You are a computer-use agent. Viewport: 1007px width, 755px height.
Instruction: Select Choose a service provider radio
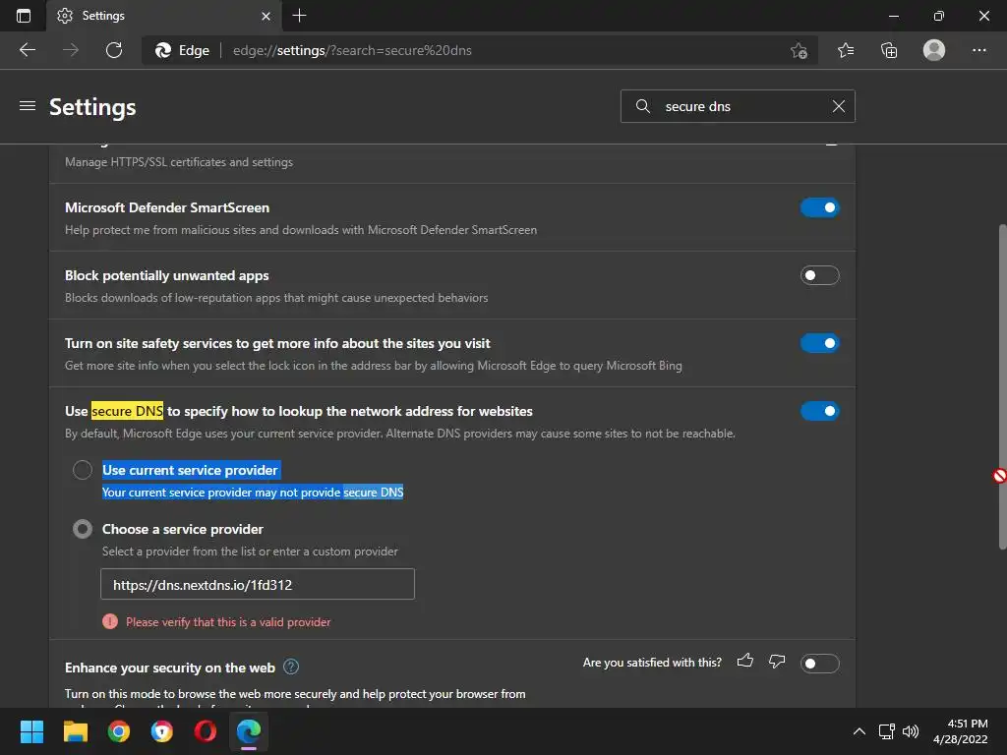[83, 529]
